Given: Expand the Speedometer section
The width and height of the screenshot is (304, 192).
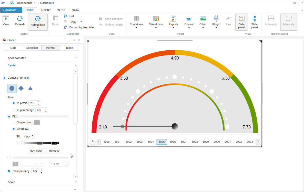Looking at the screenshot, I should [x=75, y=58].
